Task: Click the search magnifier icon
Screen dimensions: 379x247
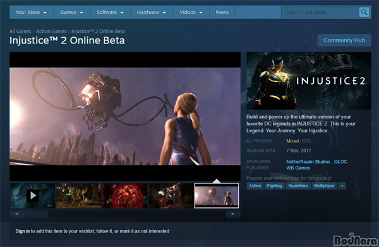Action: (x=364, y=12)
